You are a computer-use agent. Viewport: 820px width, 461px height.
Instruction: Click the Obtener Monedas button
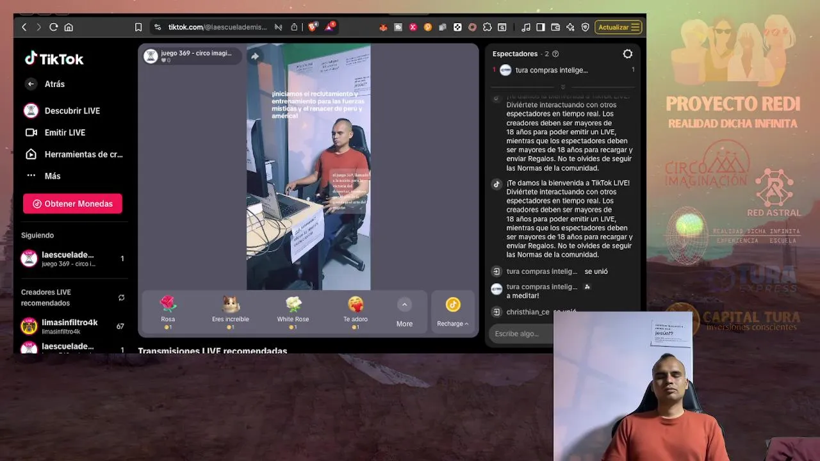tap(72, 204)
